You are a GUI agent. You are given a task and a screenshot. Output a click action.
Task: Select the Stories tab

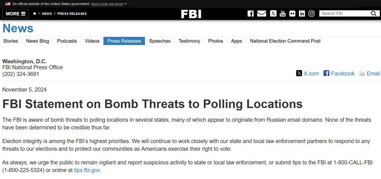click(x=11, y=41)
